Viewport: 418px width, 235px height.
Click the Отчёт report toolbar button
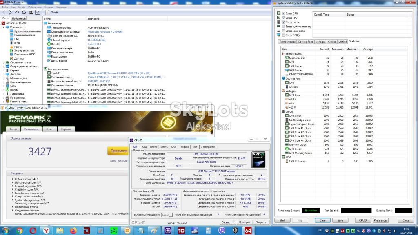click(52, 12)
